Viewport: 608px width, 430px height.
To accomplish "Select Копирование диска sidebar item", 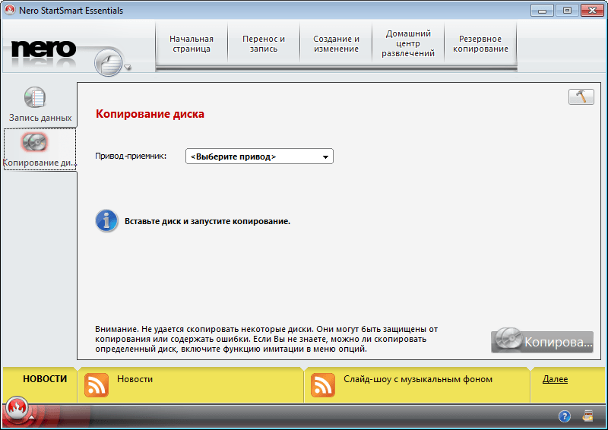I will click(40, 150).
